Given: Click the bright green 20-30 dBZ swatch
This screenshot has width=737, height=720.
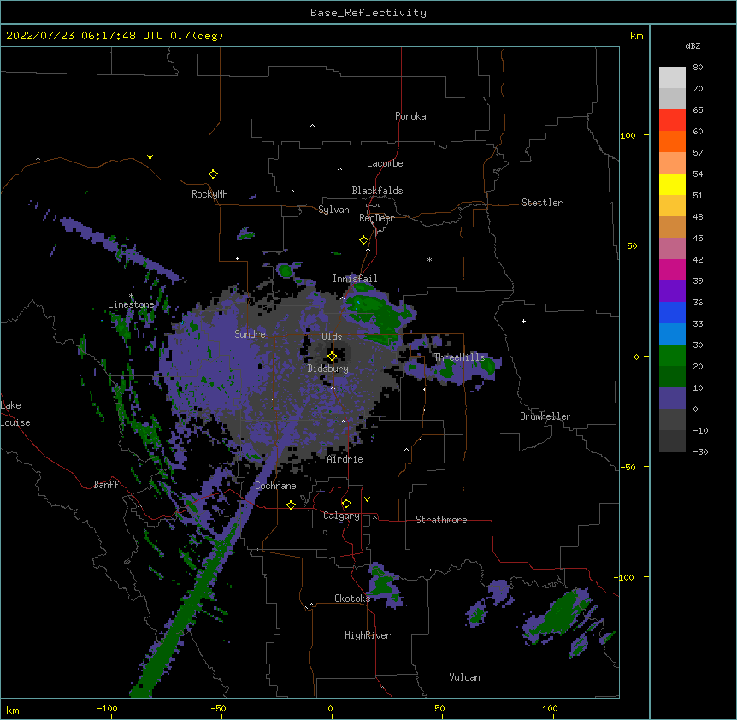Looking at the screenshot, I should click(672, 356).
